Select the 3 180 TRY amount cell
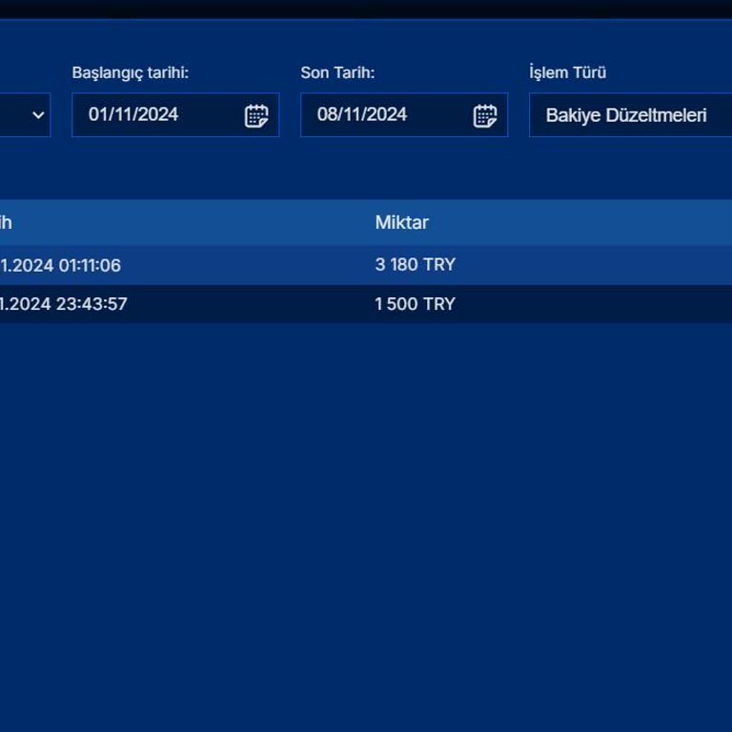Screen dimensions: 732x732 click(x=415, y=265)
